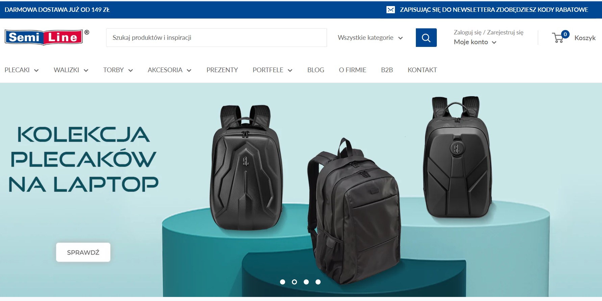Expand the PLECAKI menu chevron
Screen dimensions: 602x301
pos(36,70)
